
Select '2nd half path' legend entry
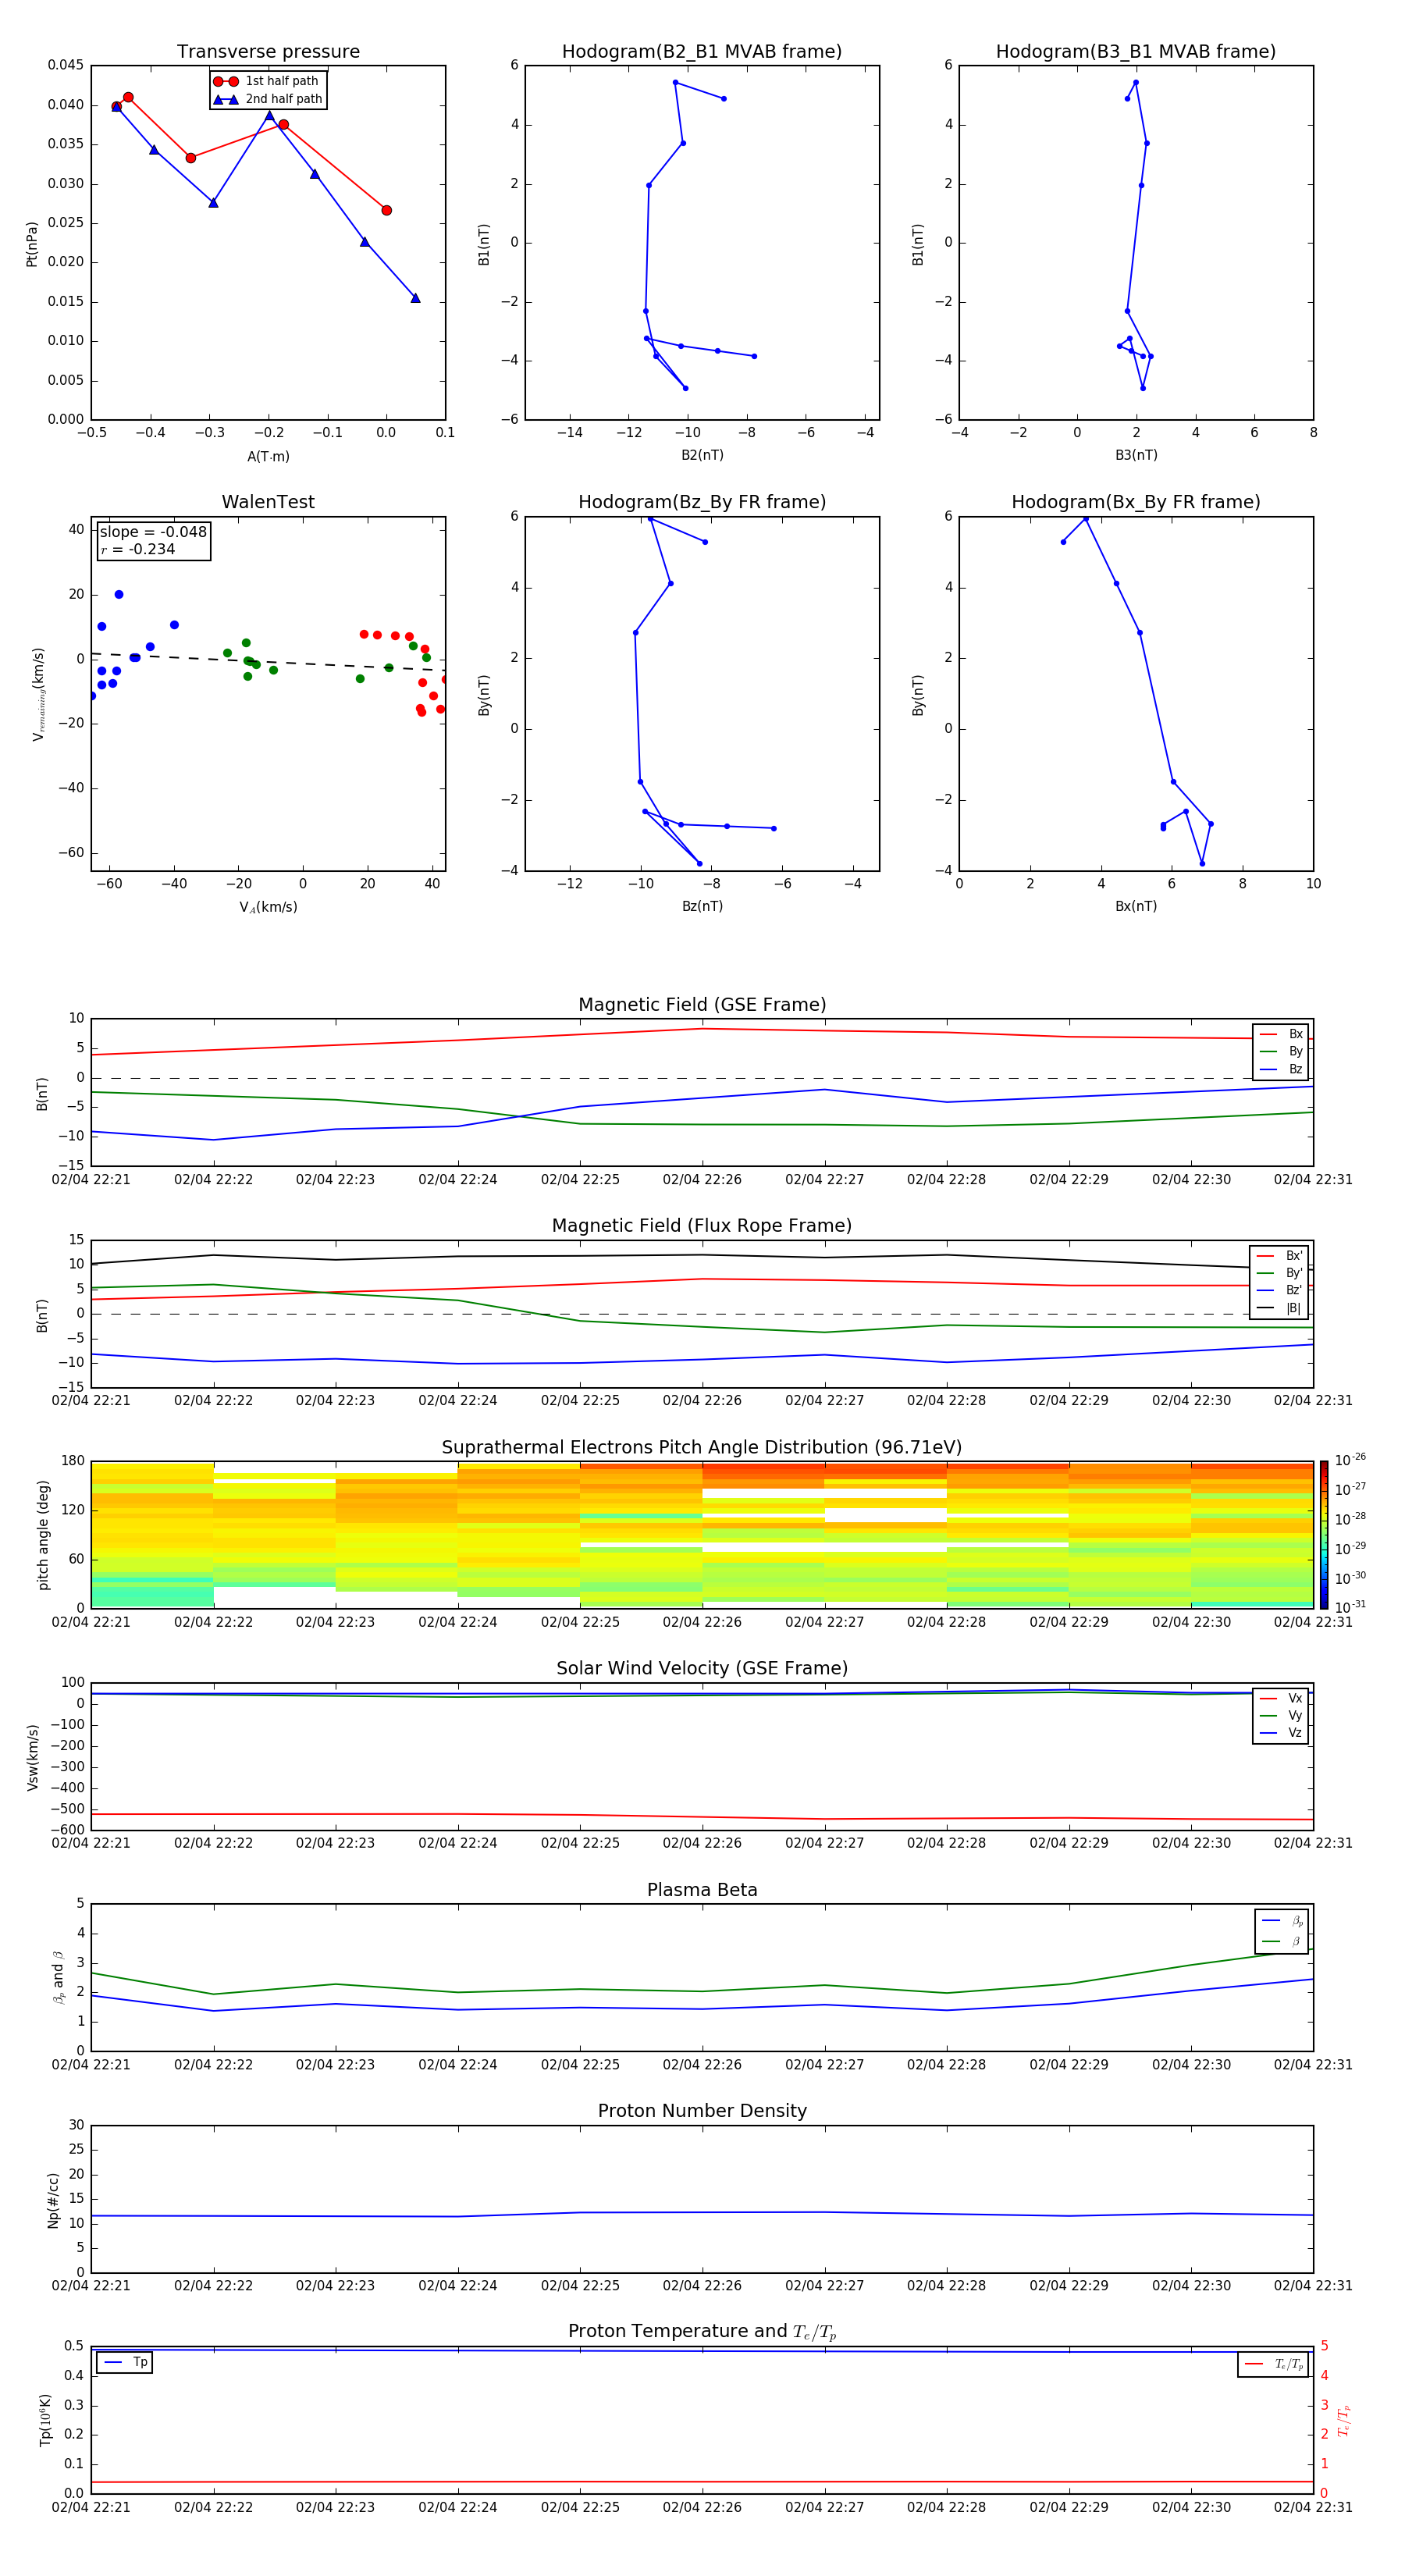[268, 99]
